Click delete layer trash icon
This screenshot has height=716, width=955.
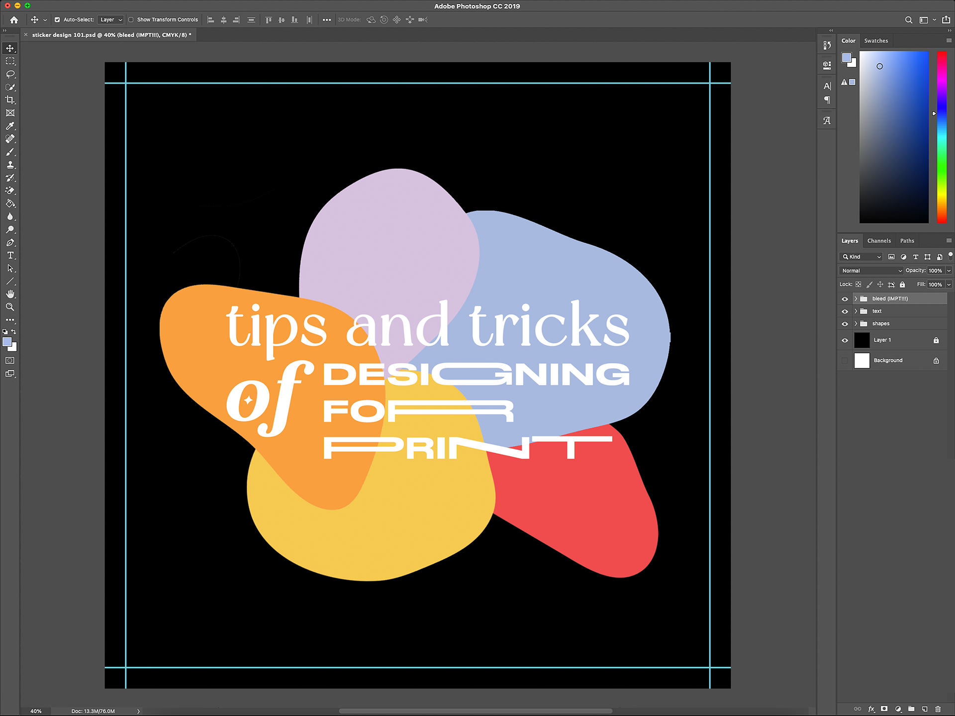[x=938, y=709]
